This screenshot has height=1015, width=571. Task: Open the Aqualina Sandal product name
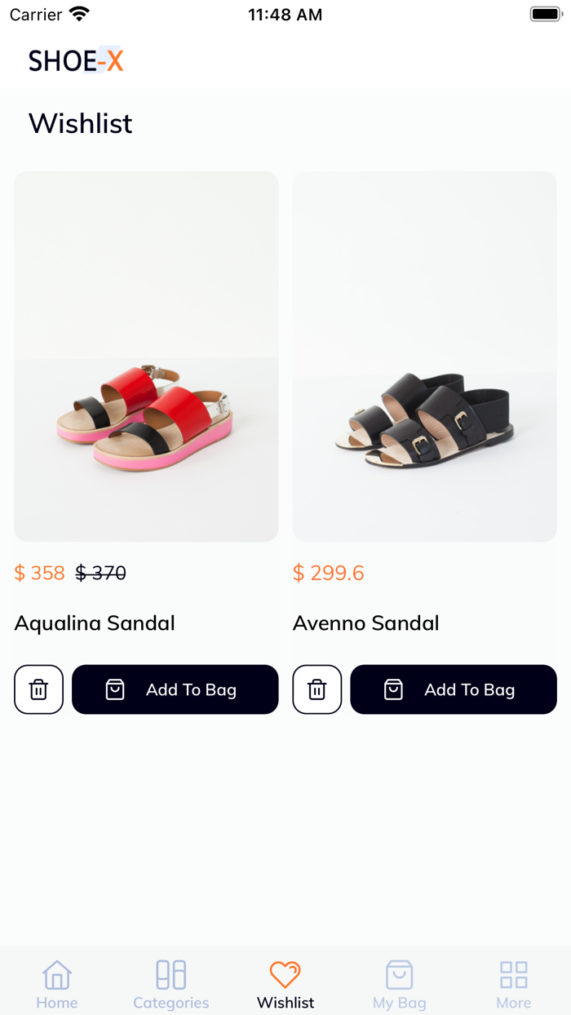coord(94,623)
